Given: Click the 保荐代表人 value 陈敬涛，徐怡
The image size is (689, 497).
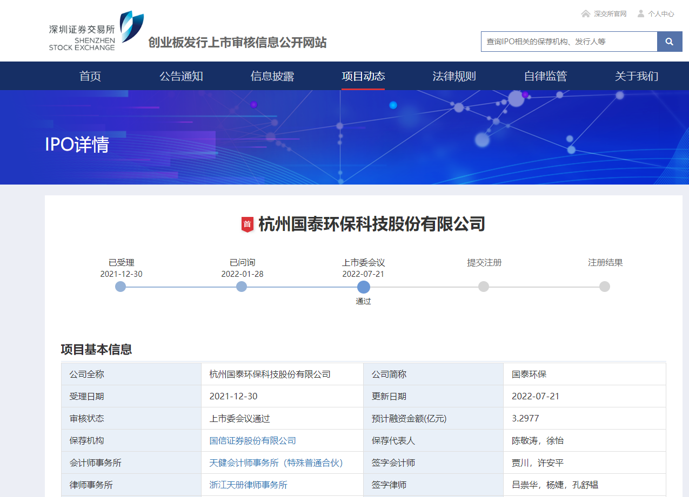Looking at the screenshot, I should (538, 441).
